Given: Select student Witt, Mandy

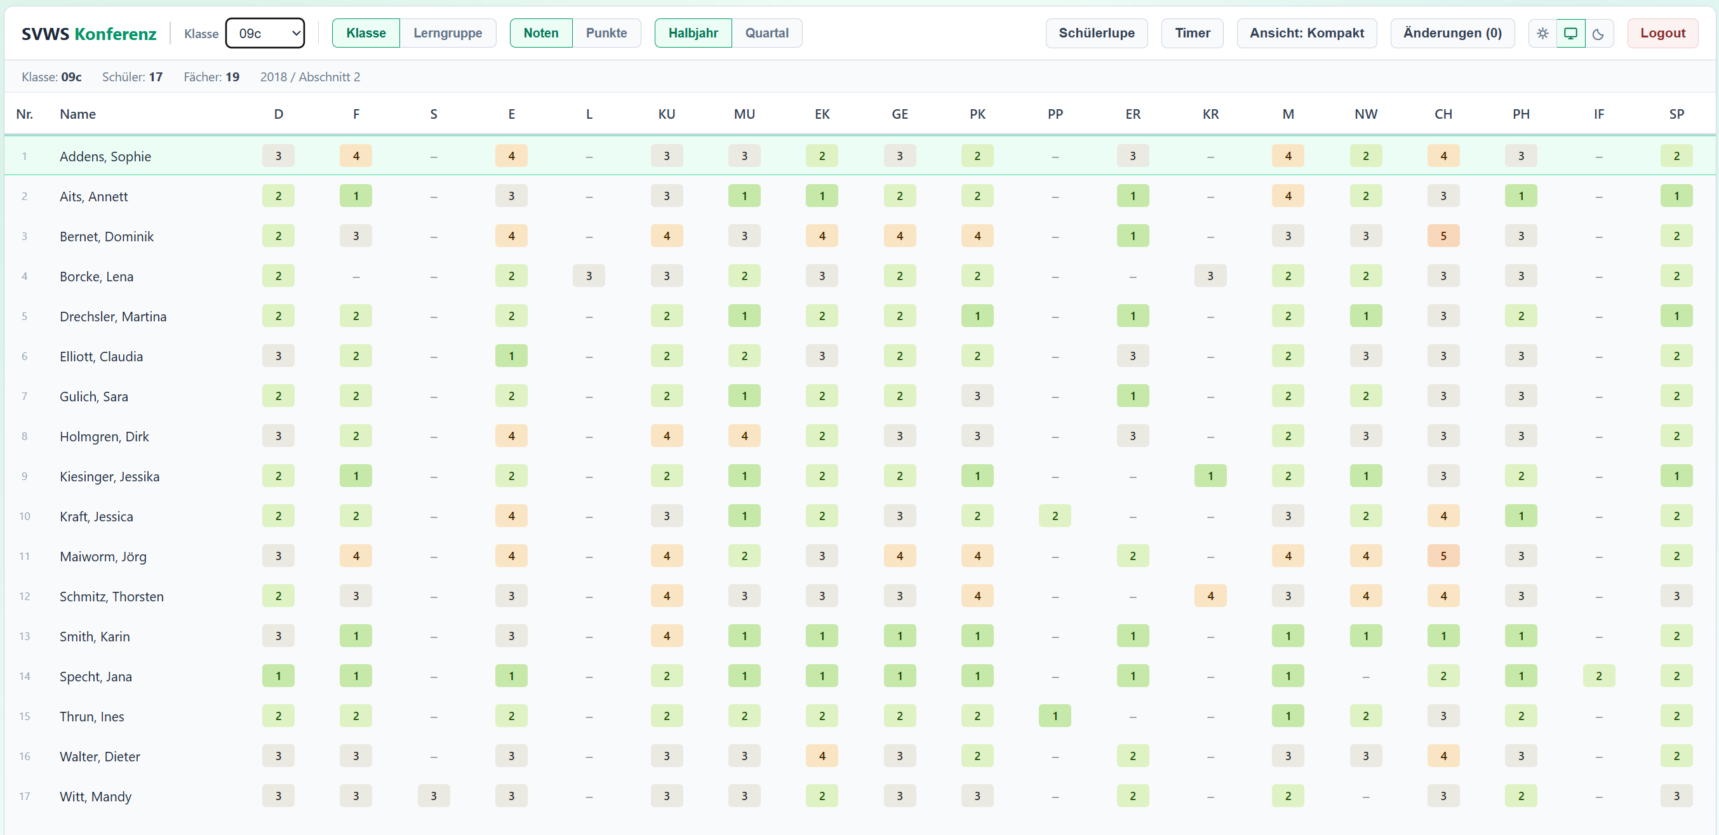Looking at the screenshot, I should click(95, 797).
